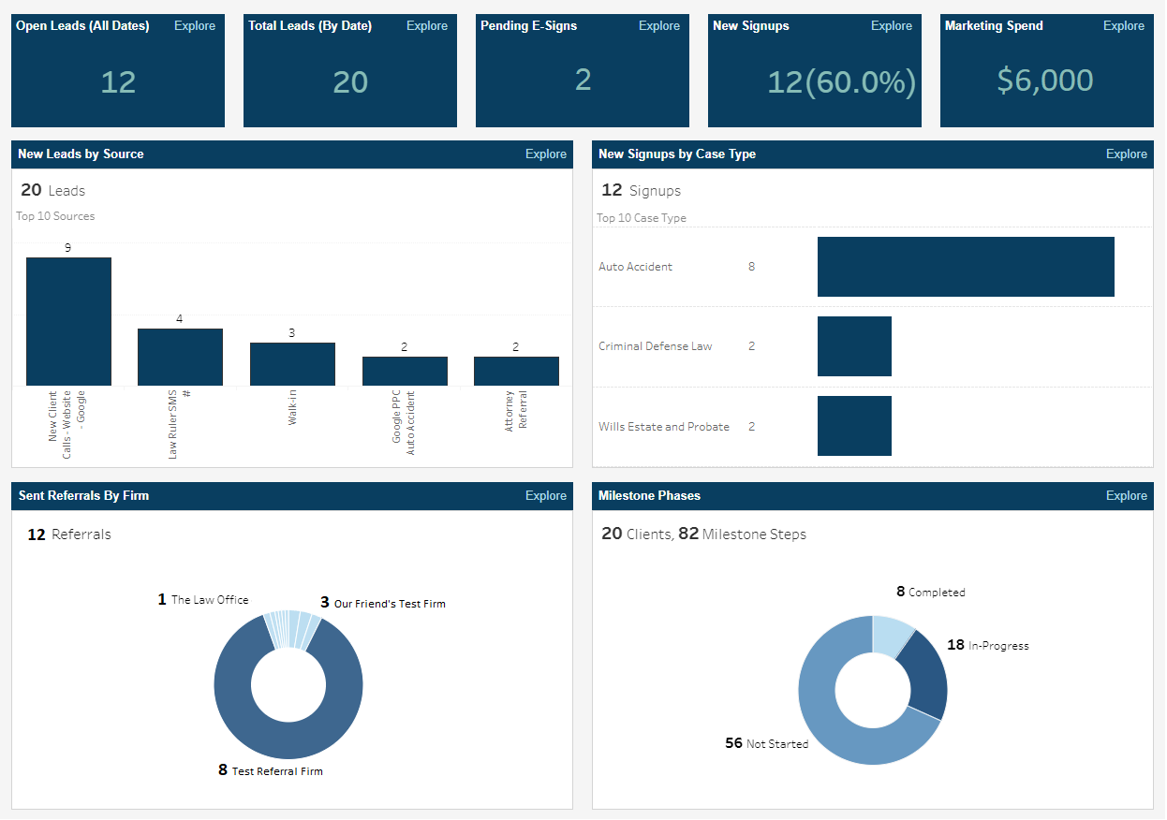This screenshot has width=1167, height=820.
Task: Click Explore on Open Leads card
Action: pyautogui.click(x=194, y=25)
